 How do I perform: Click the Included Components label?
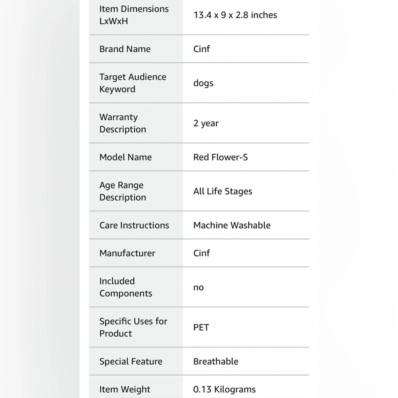126,287
